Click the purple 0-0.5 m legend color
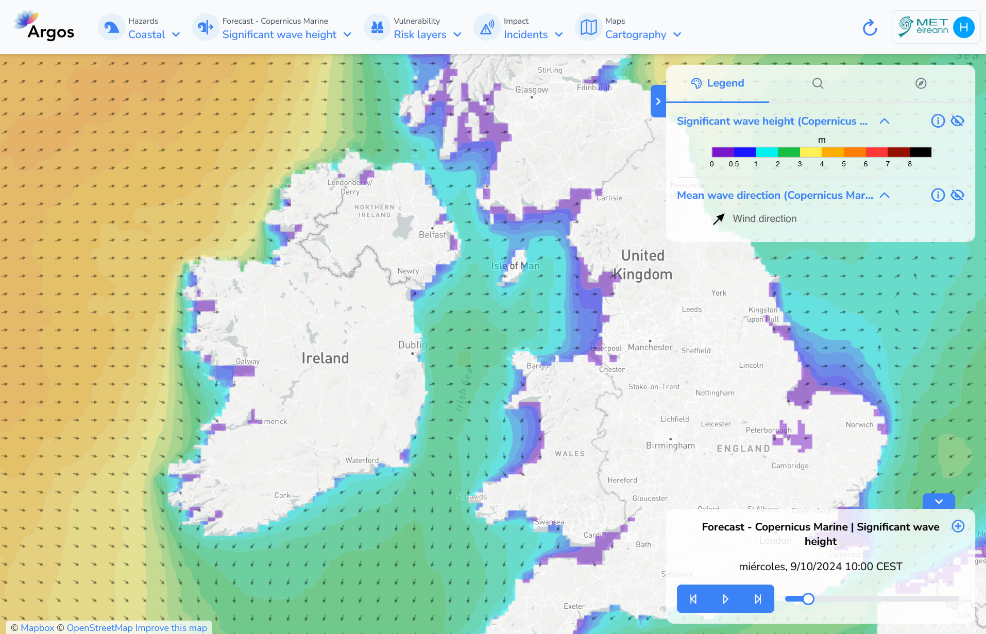Screen dimensions: 986x634 pos(723,152)
